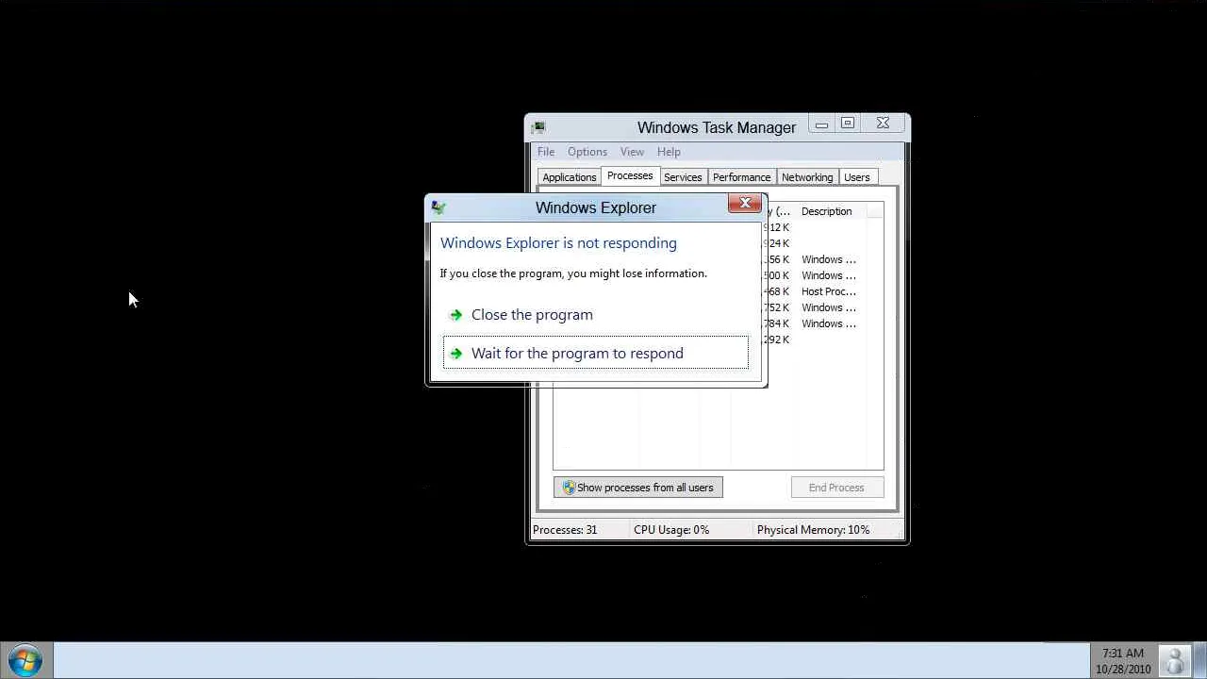1207x679 pixels.
Task: Click the Windows Explorer dialog title icon
Action: coord(438,207)
